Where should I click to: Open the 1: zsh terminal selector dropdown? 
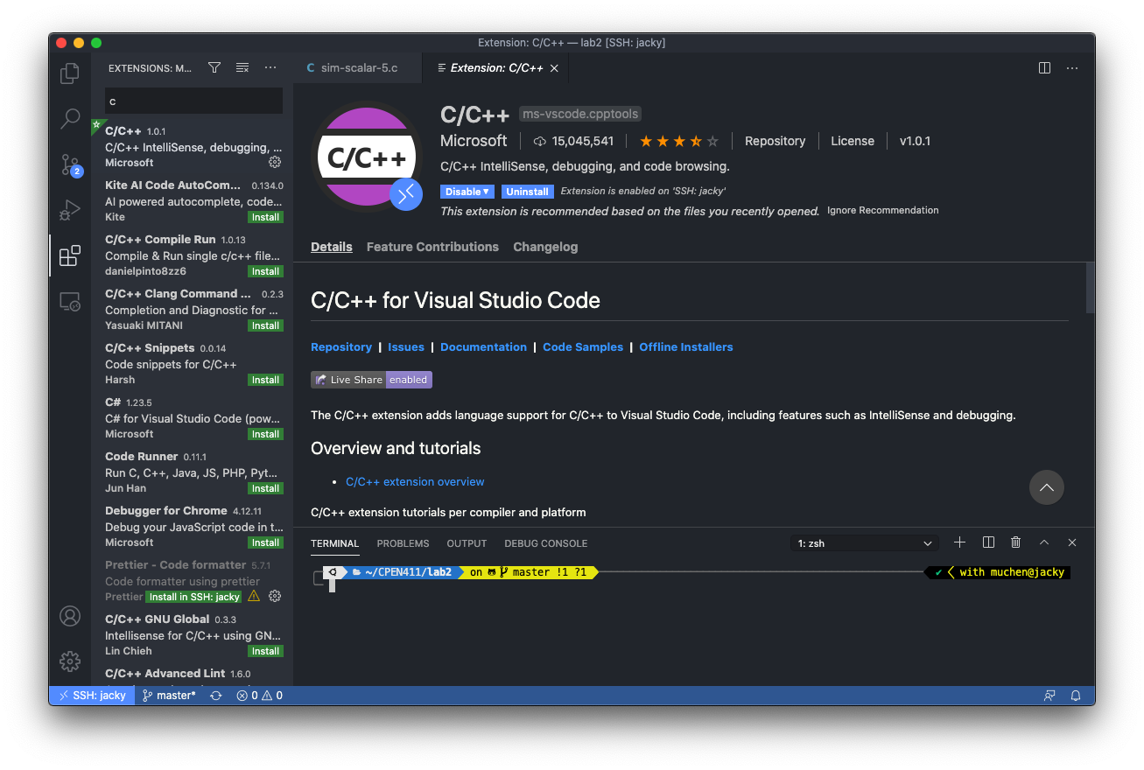tap(864, 542)
